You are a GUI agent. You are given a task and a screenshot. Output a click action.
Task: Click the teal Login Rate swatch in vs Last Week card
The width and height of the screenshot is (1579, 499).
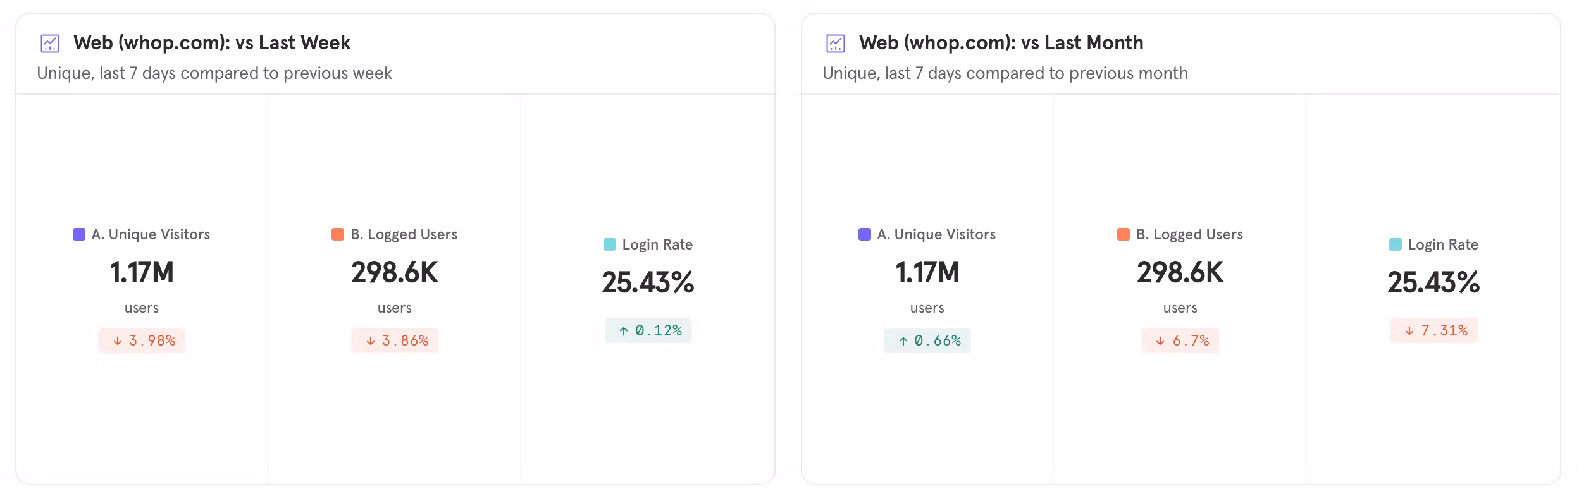coord(610,244)
